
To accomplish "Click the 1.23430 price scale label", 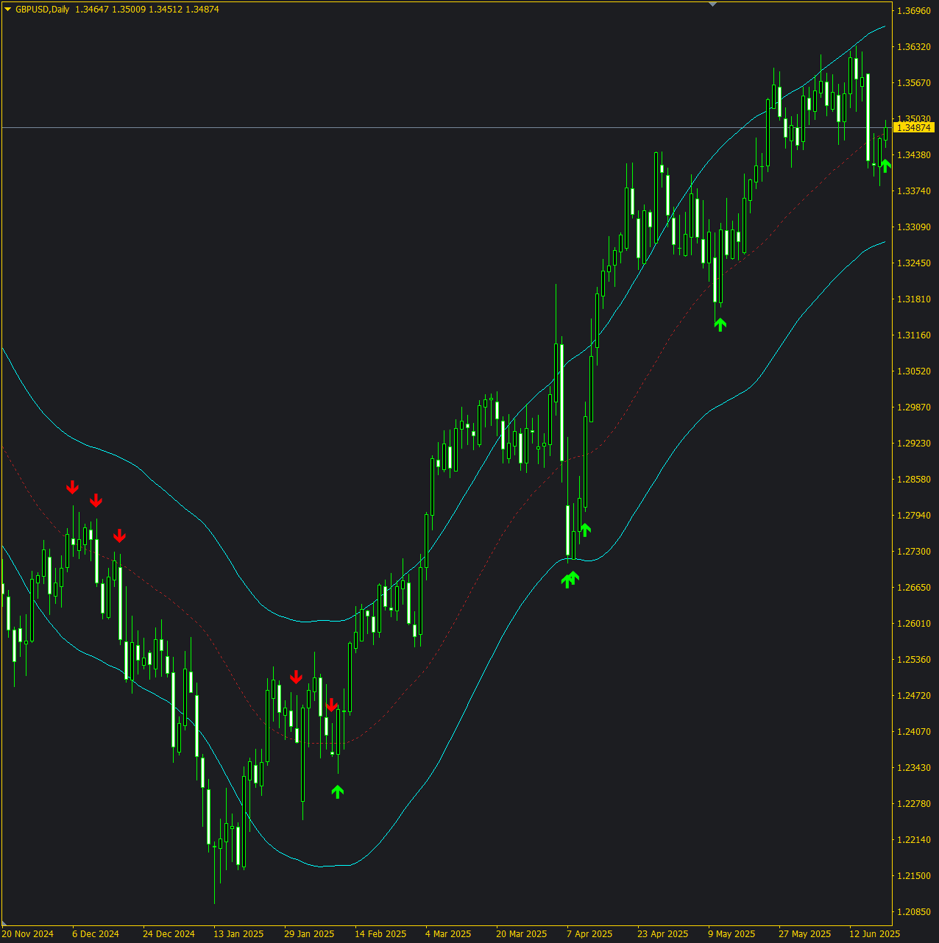I will pyautogui.click(x=915, y=768).
